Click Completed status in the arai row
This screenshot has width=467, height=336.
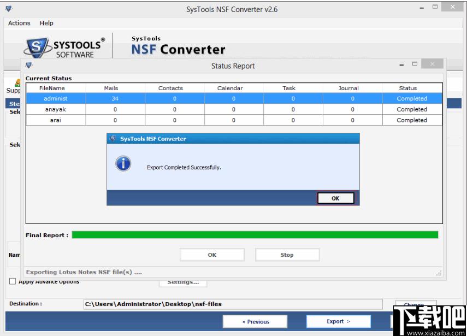click(412, 120)
